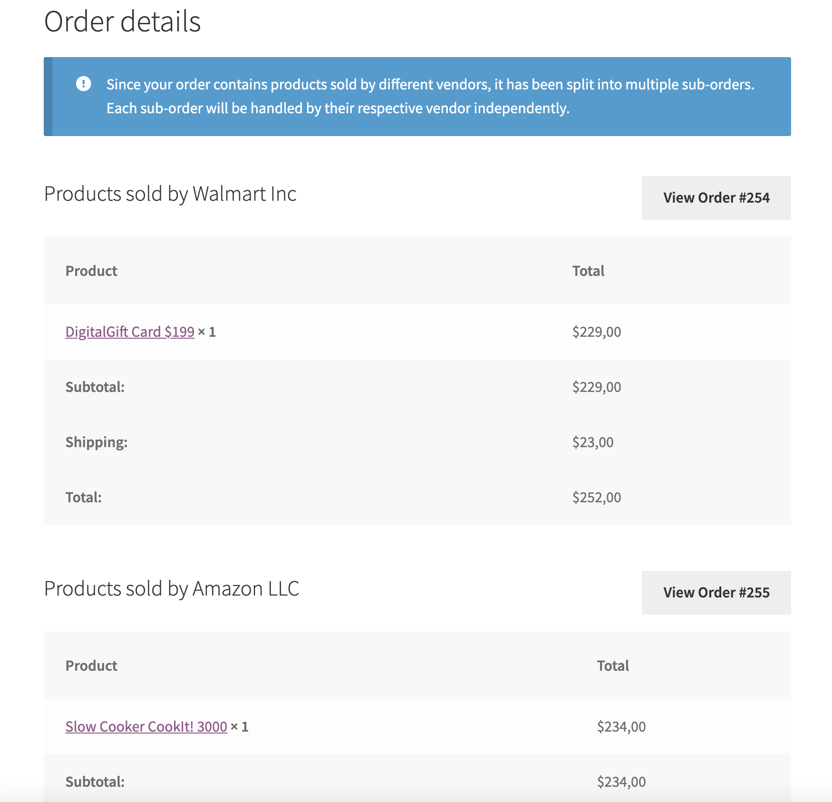This screenshot has height=802, width=832.
Task: Click the Order details heading
Action: pos(122,22)
